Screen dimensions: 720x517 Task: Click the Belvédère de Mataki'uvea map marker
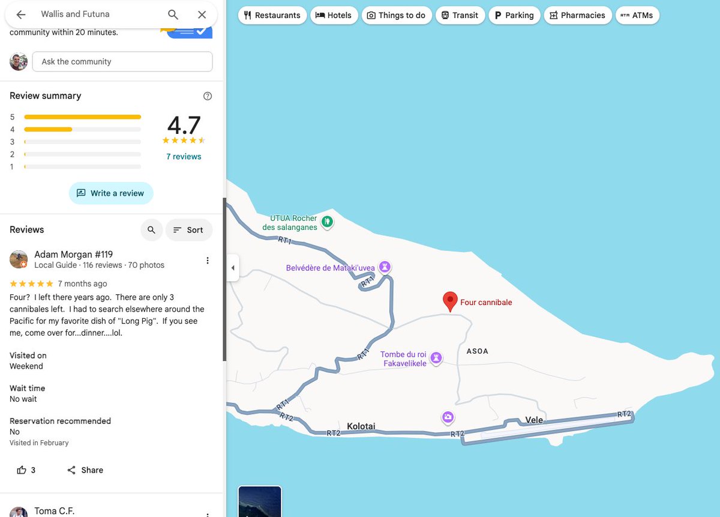pyautogui.click(x=385, y=267)
